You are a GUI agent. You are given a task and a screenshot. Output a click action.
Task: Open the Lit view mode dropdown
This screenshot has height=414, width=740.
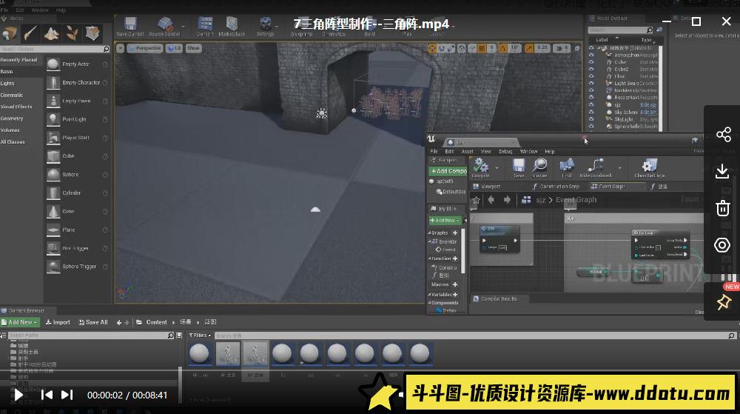coord(174,48)
